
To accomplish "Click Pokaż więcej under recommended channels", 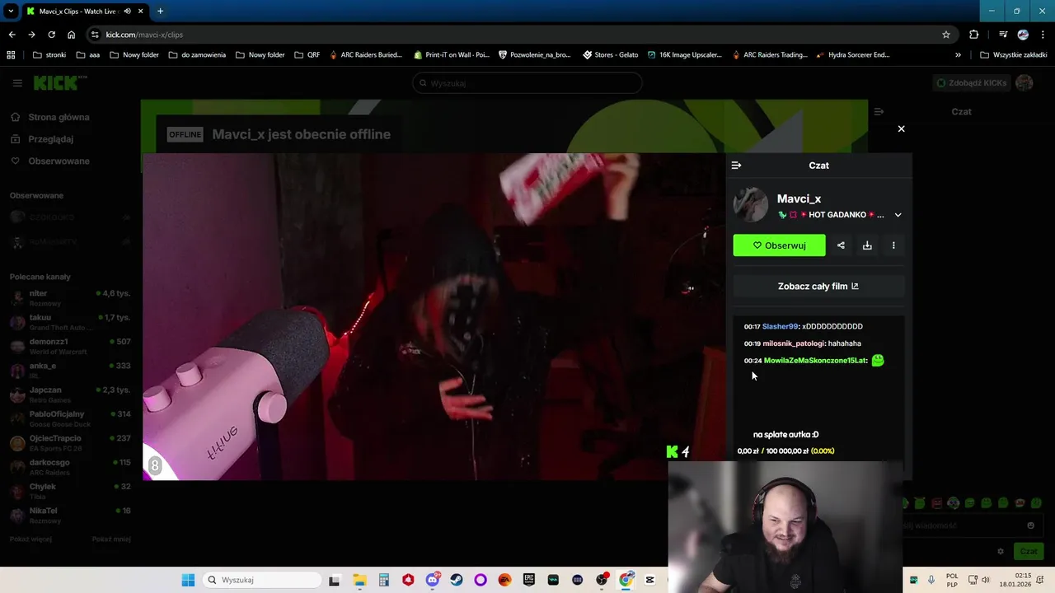I will pyautogui.click(x=31, y=539).
